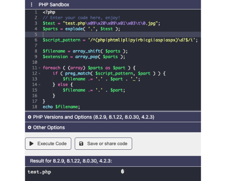
Task: Click the <?php opening tag on line 1
Action: pyautogui.click(x=49, y=12)
